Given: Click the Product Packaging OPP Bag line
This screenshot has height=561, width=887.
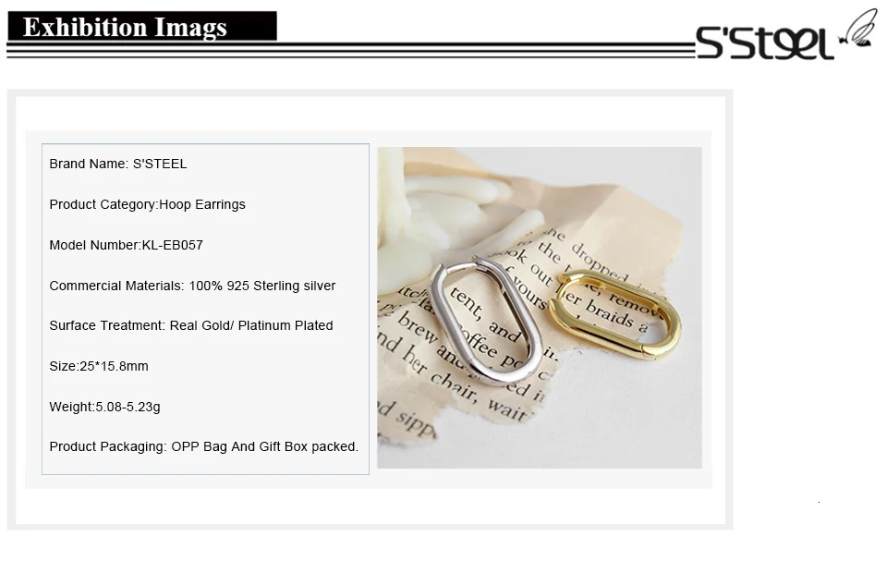Looking at the screenshot, I should [203, 447].
